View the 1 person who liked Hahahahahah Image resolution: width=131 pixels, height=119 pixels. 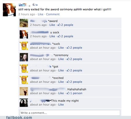pyautogui.click(x=76, y=93)
